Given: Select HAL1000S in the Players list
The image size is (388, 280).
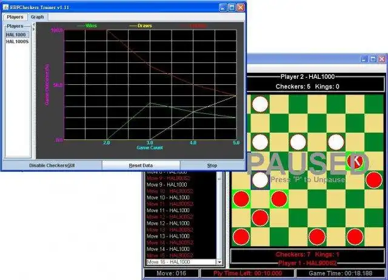Looking at the screenshot, I should point(17,42).
